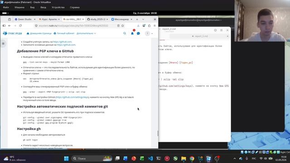The width and height of the screenshot is (290, 163).
Task: Select the report_2.md editor tab
Action: coord(200,36)
